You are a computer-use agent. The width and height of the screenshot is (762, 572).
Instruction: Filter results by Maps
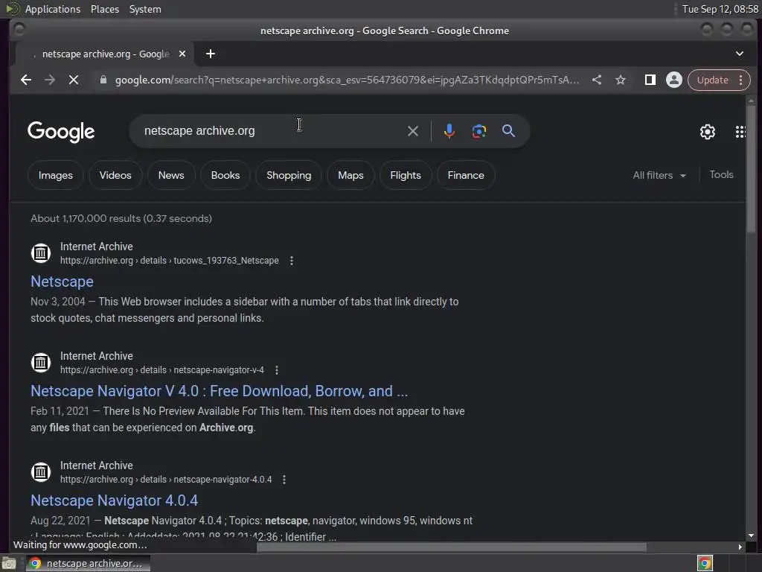pos(350,176)
